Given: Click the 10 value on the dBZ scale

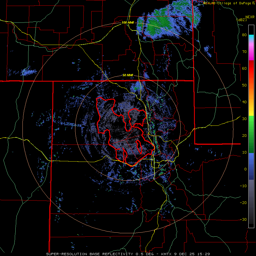Looking at the screenshot, I should (x=244, y=152).
